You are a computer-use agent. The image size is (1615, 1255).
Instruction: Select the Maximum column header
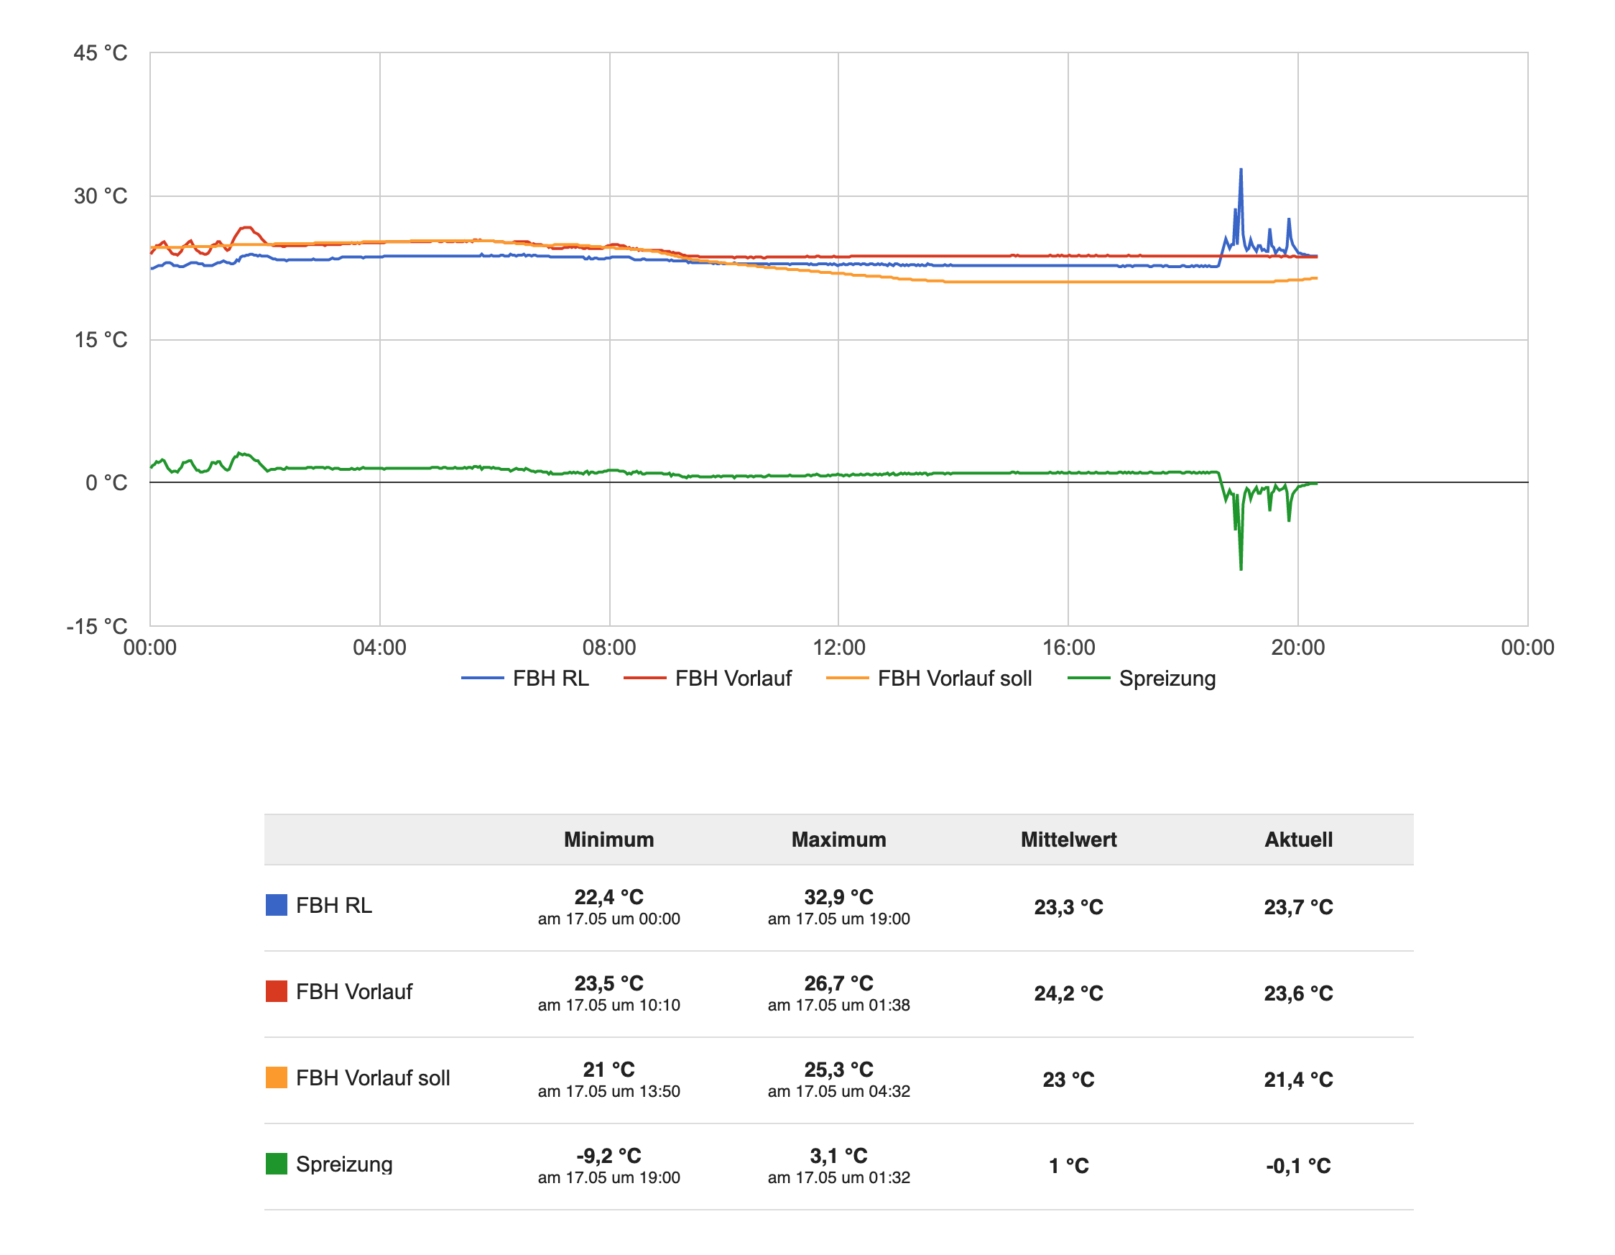(x=838, y=839)
